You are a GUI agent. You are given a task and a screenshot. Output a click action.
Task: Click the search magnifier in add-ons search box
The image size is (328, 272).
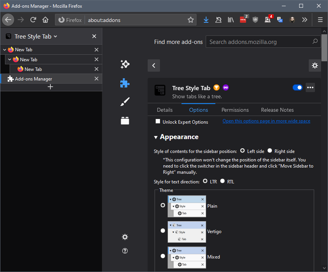(315, 42)
